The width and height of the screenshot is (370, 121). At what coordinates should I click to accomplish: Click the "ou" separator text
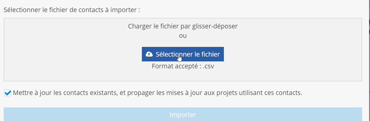click(x=183, y=36)
